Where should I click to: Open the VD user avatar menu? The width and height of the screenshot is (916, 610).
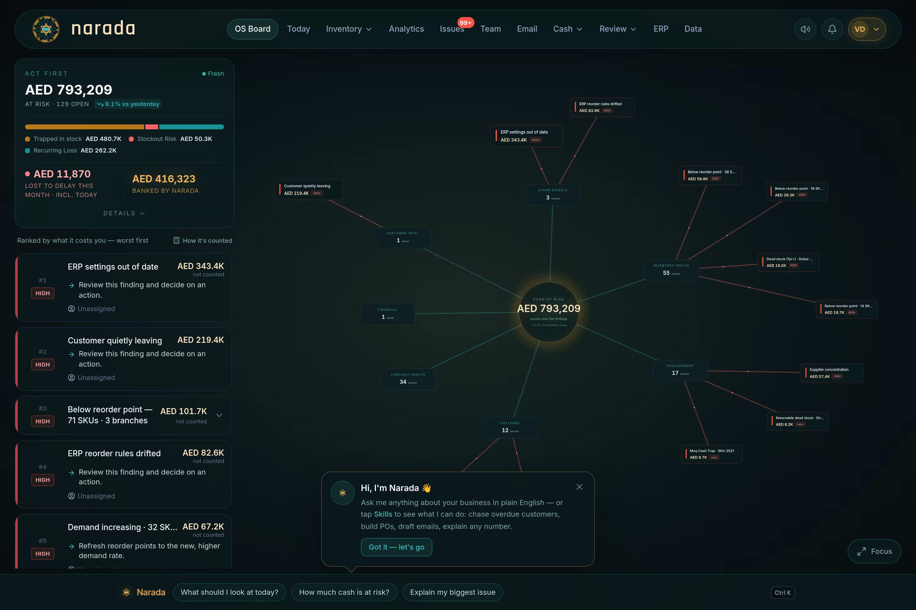tap(867, 29)
